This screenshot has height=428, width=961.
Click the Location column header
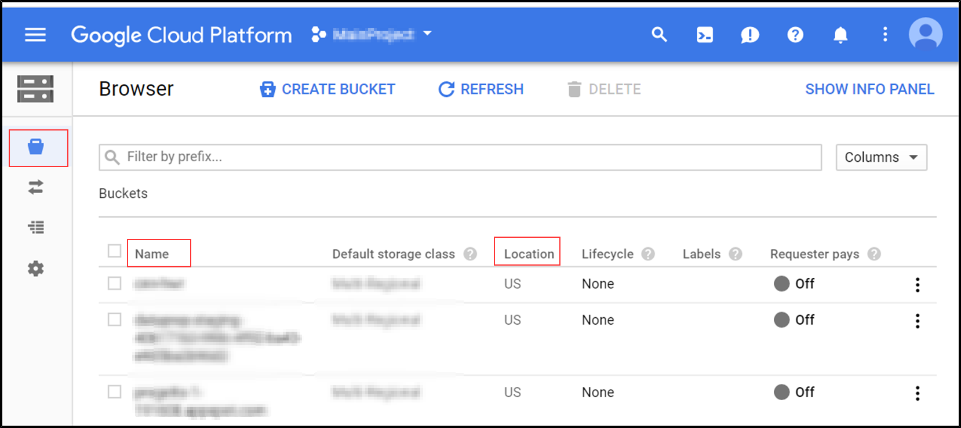529,254
